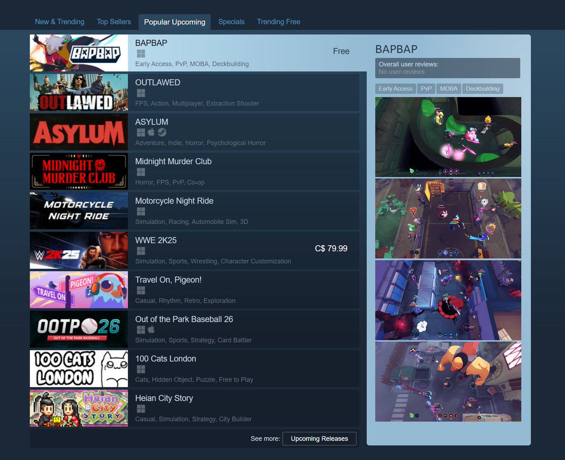Viewport: 565px width, 460px height.
Task: Open the OUTLAWED capsule image
Action: (x=79, y=92)
